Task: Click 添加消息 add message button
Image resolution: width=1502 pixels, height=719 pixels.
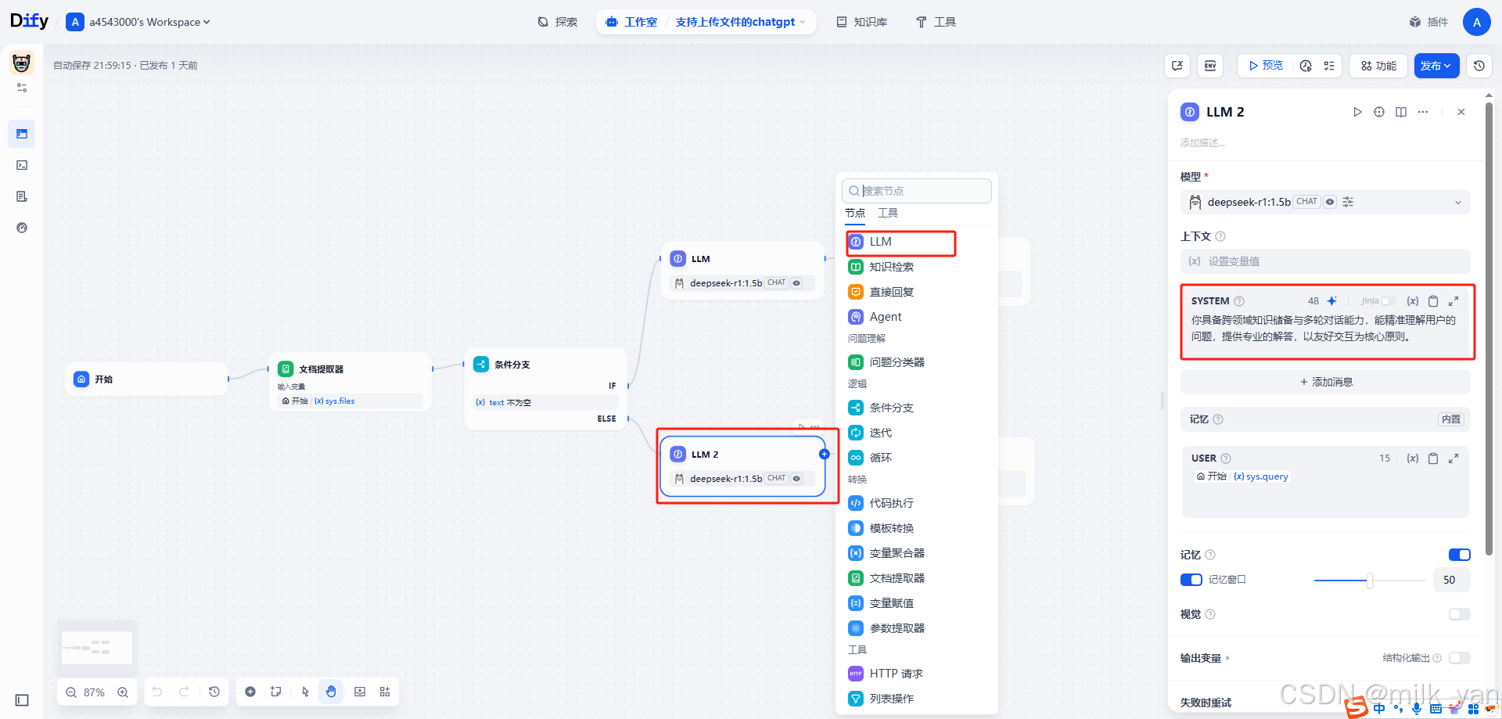Action: pyautogui.click(x=1325, y=382)
